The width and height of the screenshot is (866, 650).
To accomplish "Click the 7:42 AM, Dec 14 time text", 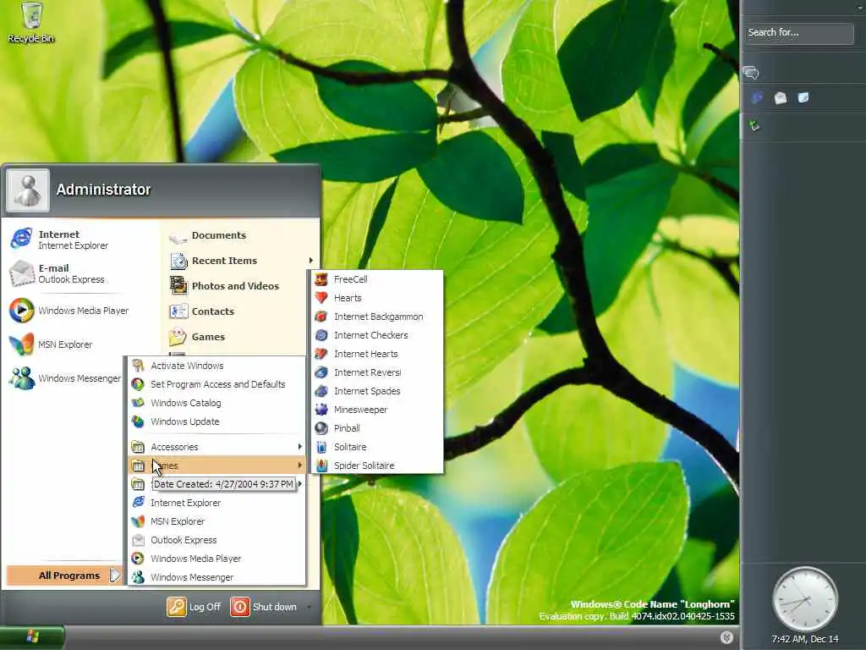I will [x=805, y=639].
